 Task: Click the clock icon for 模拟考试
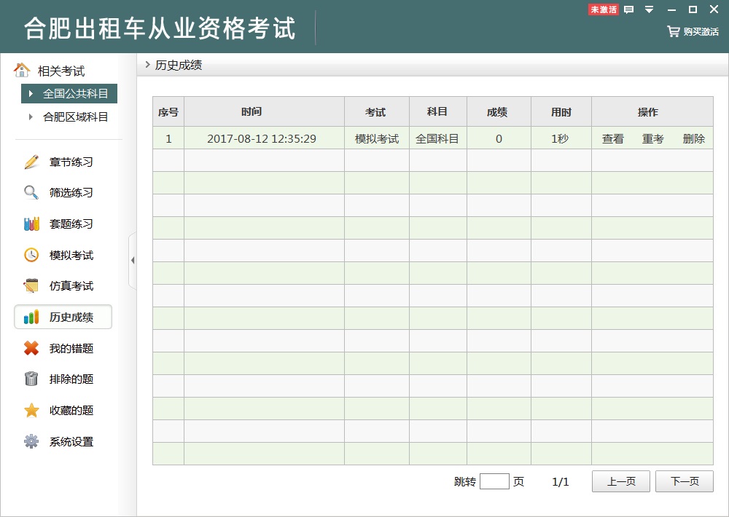(31, 256)
